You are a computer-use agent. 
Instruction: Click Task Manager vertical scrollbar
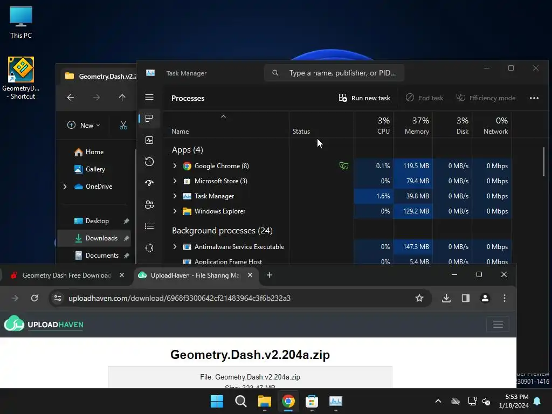click(x=543, y=162)
